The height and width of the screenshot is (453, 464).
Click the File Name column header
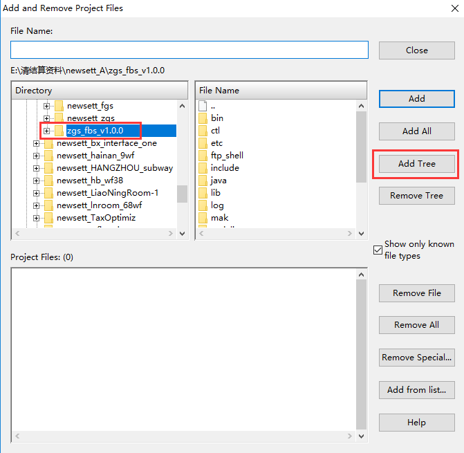[x=281, y=91]
